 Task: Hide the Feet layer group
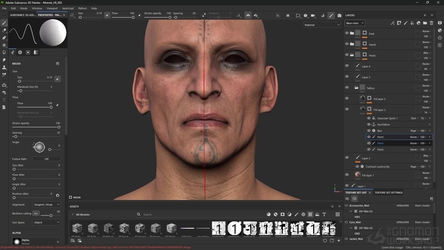pos(347,33)
